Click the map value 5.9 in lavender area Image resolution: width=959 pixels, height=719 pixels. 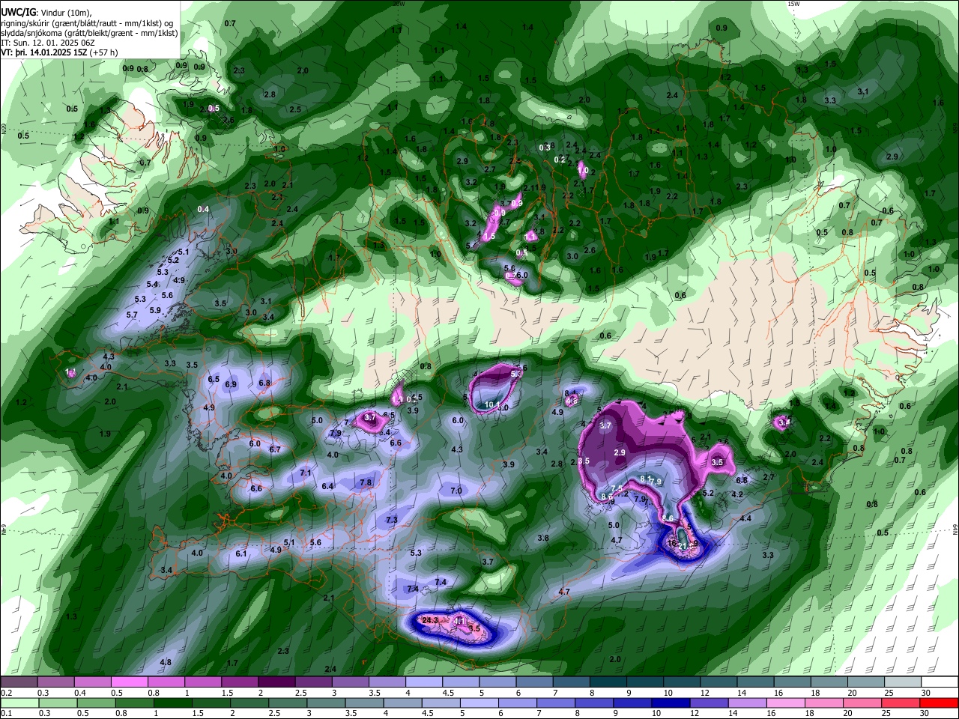[x=155, y=310]
